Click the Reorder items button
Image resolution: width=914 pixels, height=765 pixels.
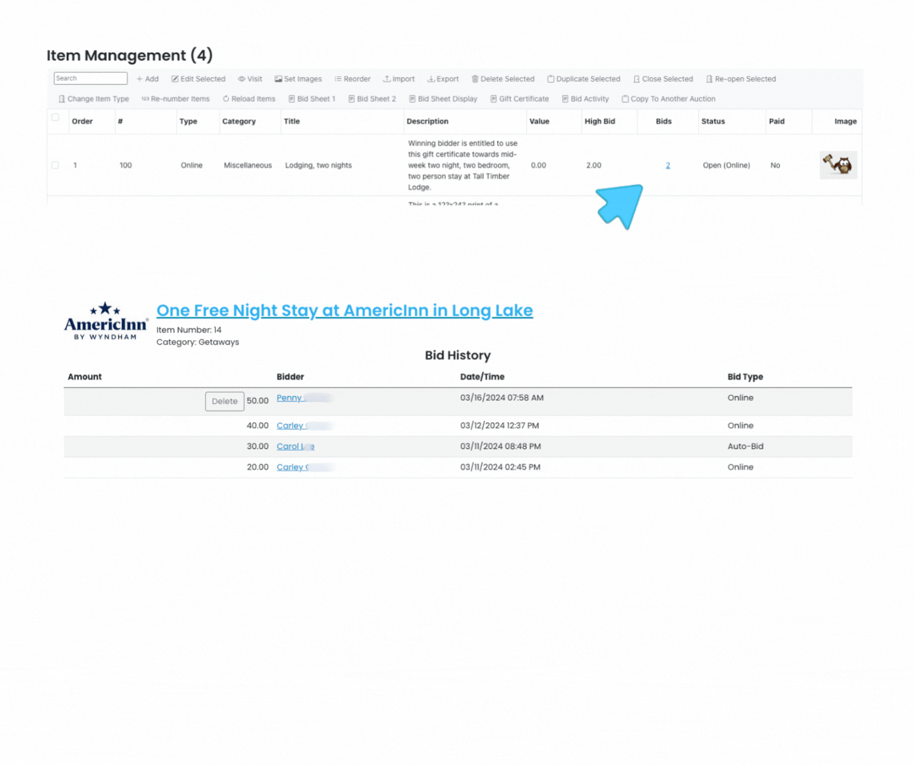tap(352, 79)
